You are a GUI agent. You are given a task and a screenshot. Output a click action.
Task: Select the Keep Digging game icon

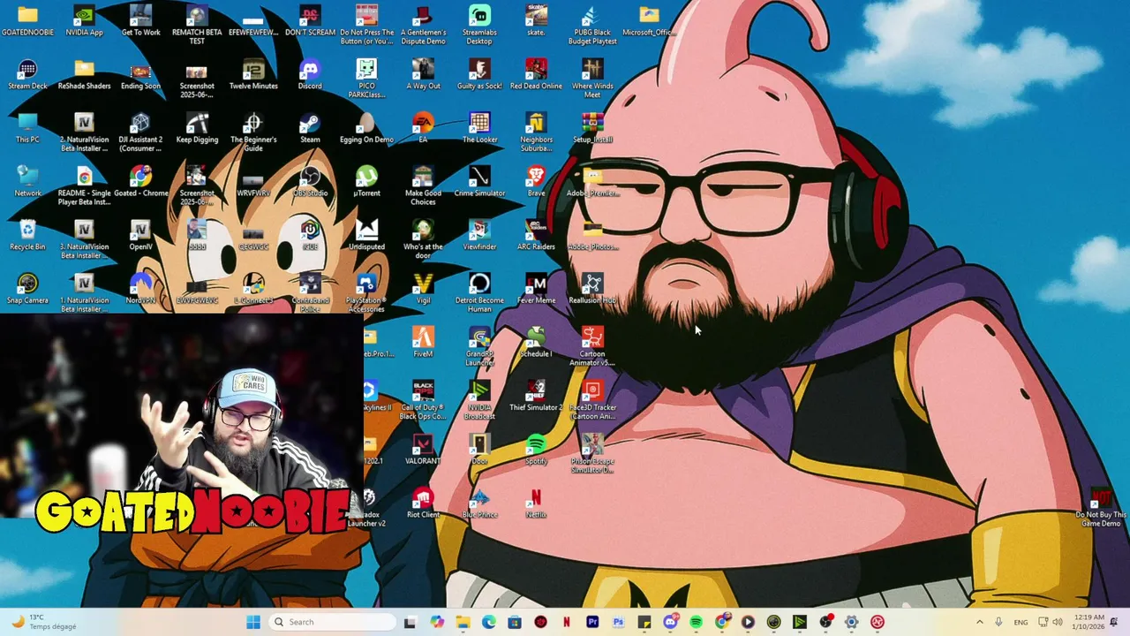coord(197,129)
